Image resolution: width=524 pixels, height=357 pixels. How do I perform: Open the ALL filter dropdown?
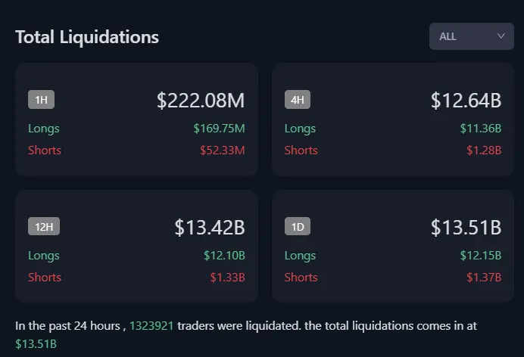[x=471, y=36]
